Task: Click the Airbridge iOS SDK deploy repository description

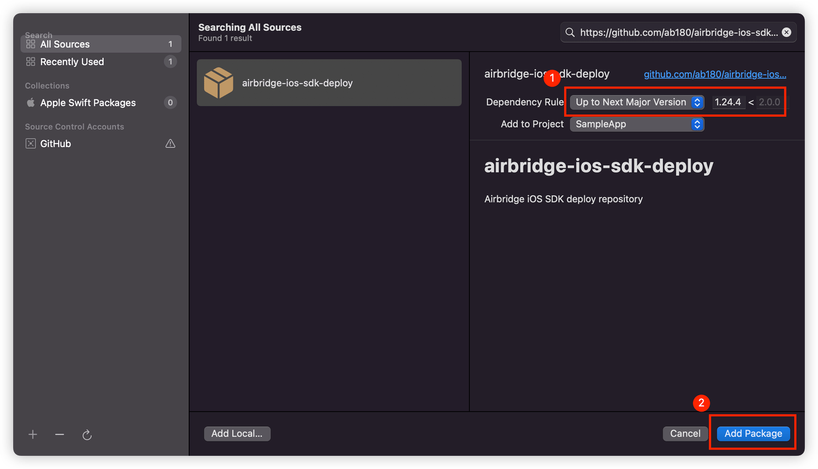Action: tap(563, 199)
